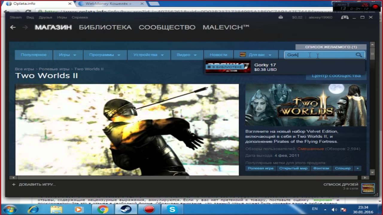
Task: Open the СООБЩЕСТВО section
Action: tap(167, 27)
